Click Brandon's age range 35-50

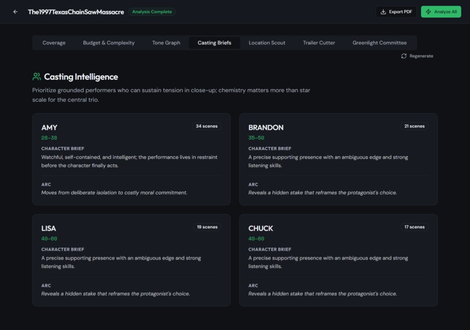click(256, 138)
